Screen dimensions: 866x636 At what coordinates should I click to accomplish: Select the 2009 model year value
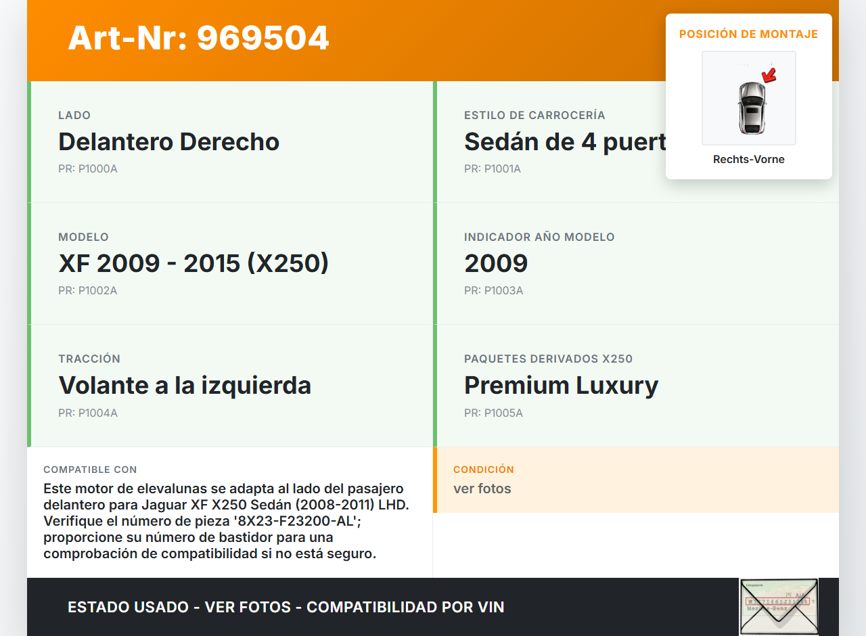click(x=496, y=264)
